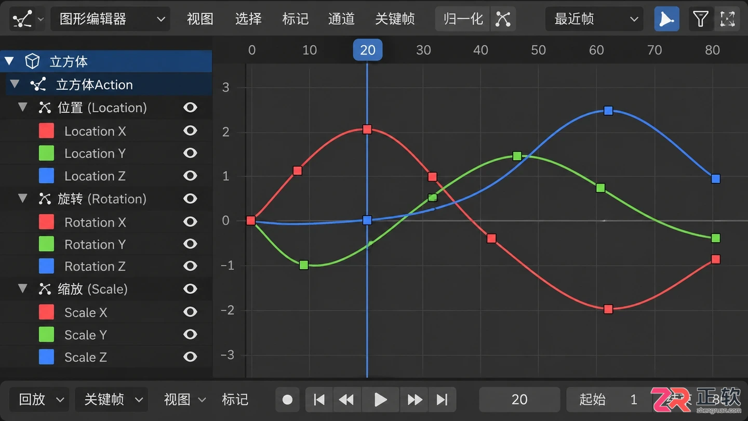Select the 立方体 object cube icon
Viewport: 748px width, 421px height.
pos(32,61)
